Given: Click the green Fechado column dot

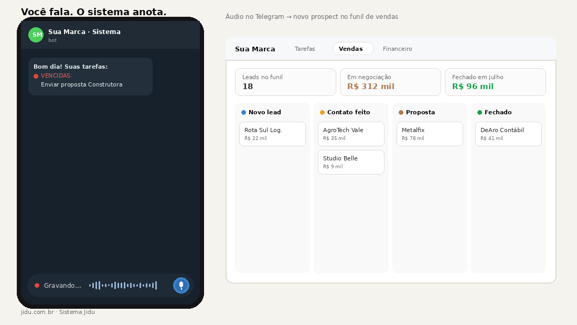Looking at the screenshot, I should click(480, 113).
